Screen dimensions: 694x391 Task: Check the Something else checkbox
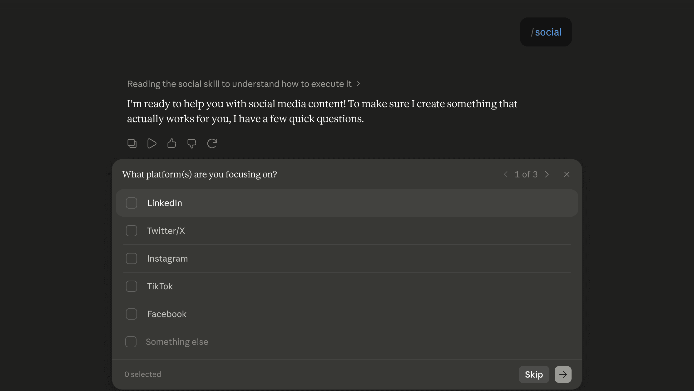(x=131, y=342)
